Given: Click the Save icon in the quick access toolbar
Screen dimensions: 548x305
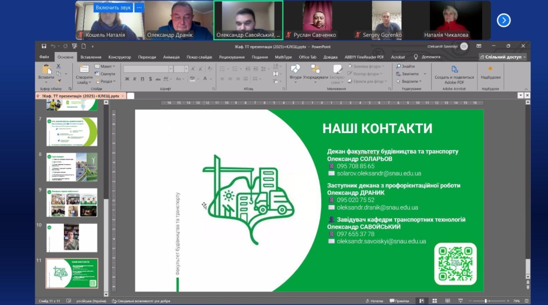Looking at the screenshot, I should click(44, 46).
